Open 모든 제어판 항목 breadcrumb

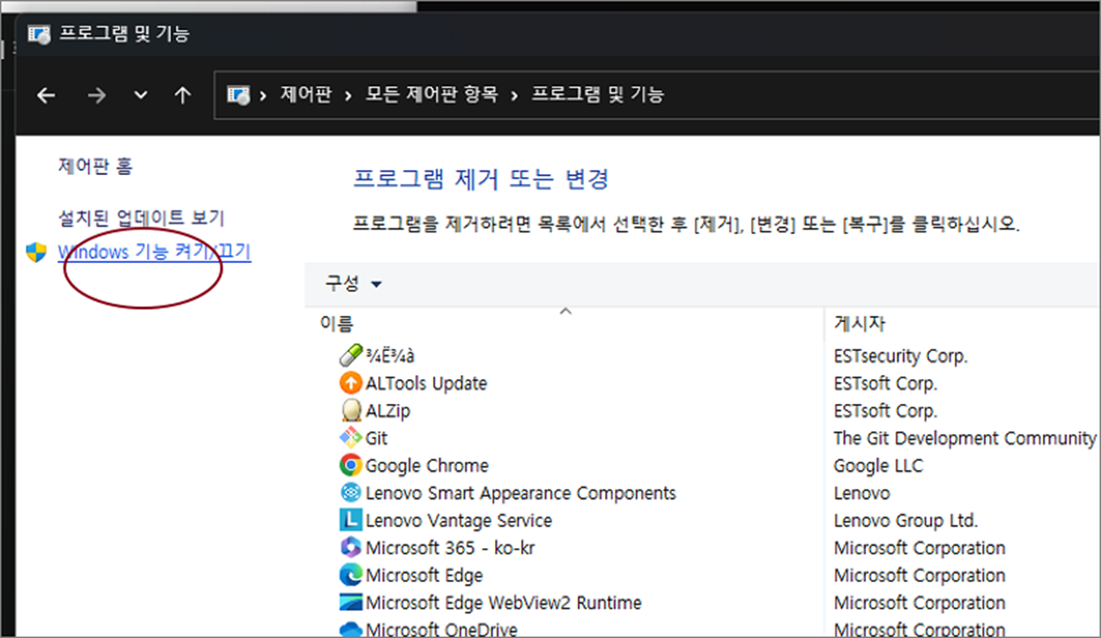[431, 94]
